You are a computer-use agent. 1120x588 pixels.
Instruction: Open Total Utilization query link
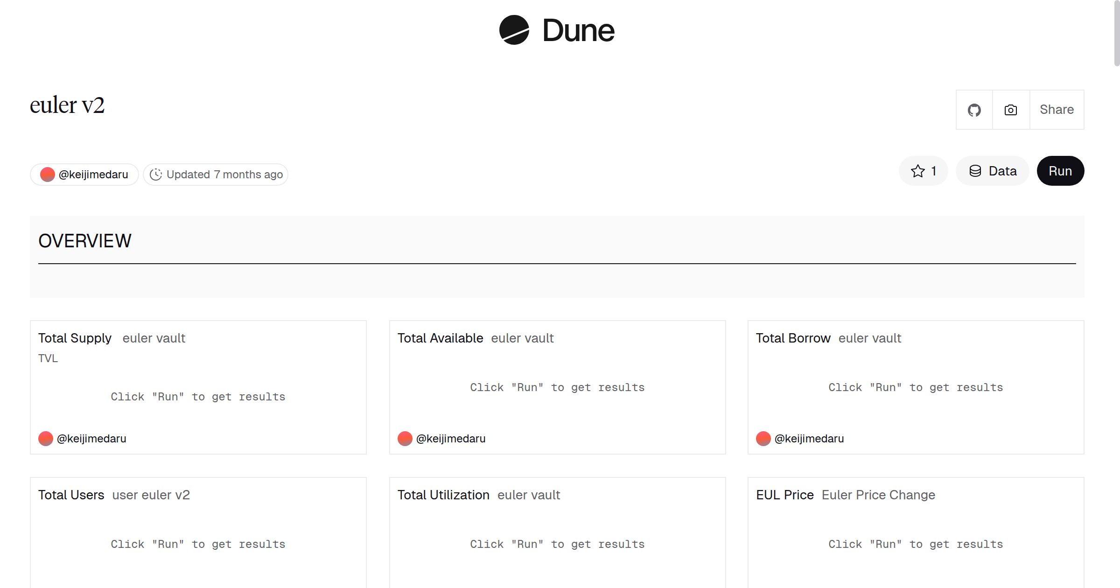pos(443,495)
